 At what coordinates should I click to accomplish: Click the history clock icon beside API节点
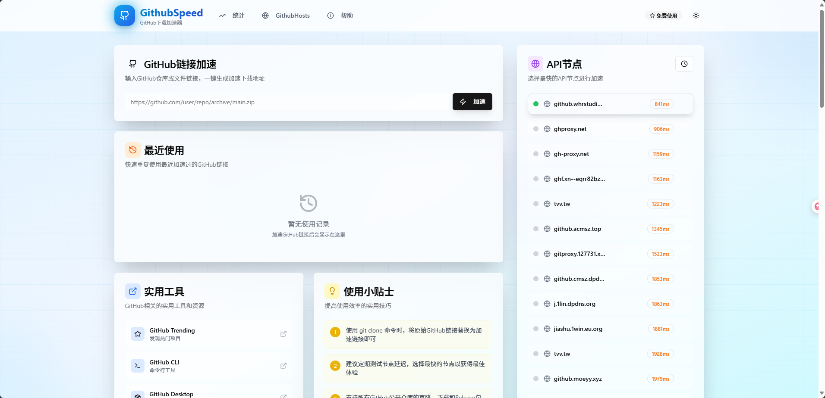684,63
